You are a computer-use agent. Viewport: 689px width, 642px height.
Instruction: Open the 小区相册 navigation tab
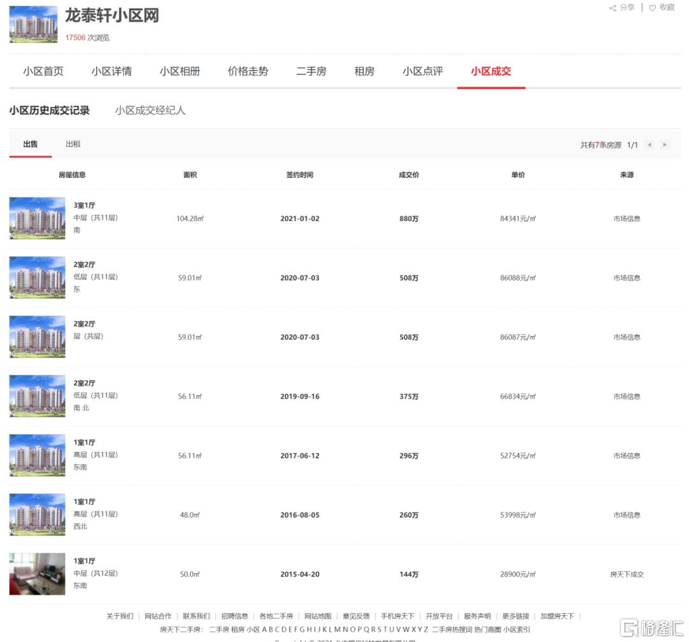click(179, 71)
